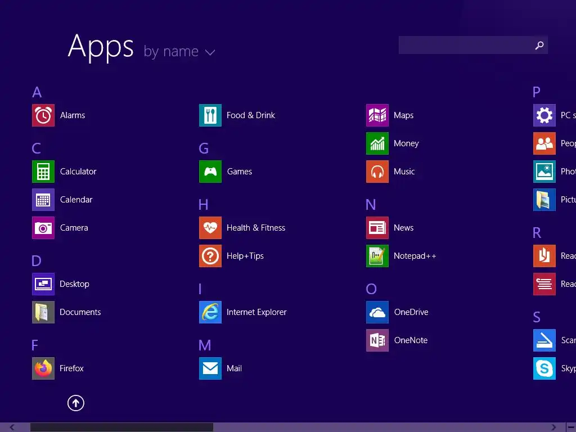Launch the Games app icon

tap(210, 172)
